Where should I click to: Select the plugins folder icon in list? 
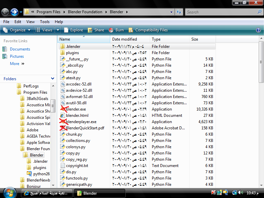62,53
